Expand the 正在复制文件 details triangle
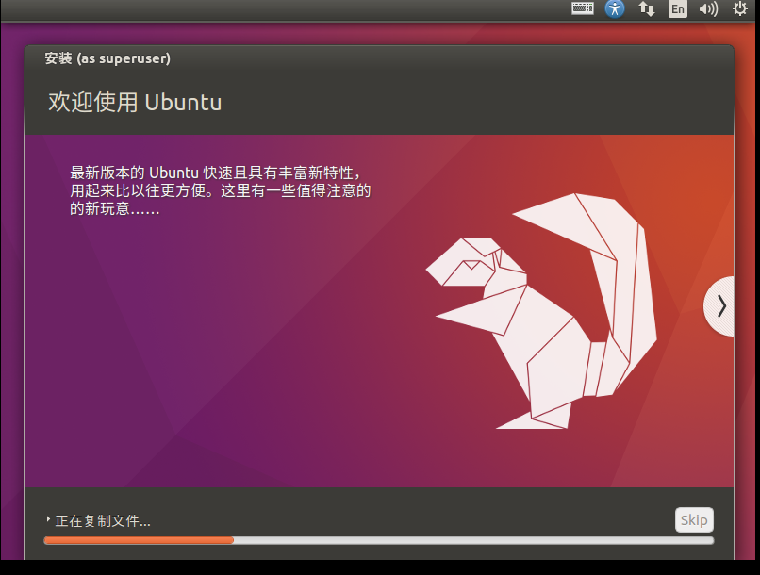 (48, 519)
